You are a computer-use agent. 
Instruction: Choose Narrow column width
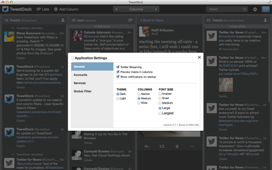139,94
